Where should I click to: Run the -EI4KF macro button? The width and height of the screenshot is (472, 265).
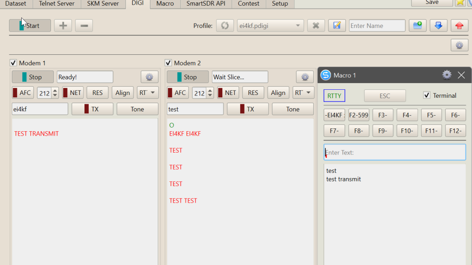coord(334,115)
